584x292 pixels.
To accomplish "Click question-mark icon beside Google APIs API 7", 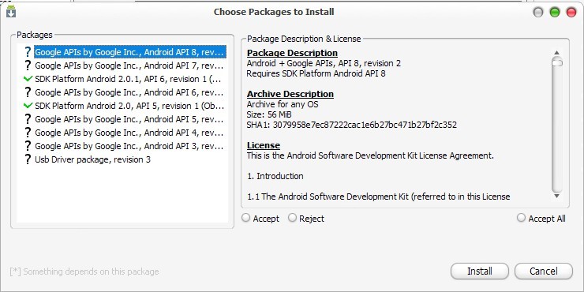I will click(x=28, y=66).
